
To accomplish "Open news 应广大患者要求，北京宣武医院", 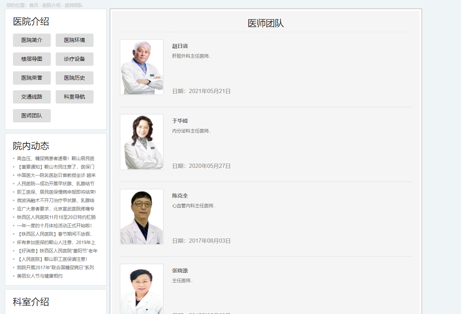I will (56, 209).
